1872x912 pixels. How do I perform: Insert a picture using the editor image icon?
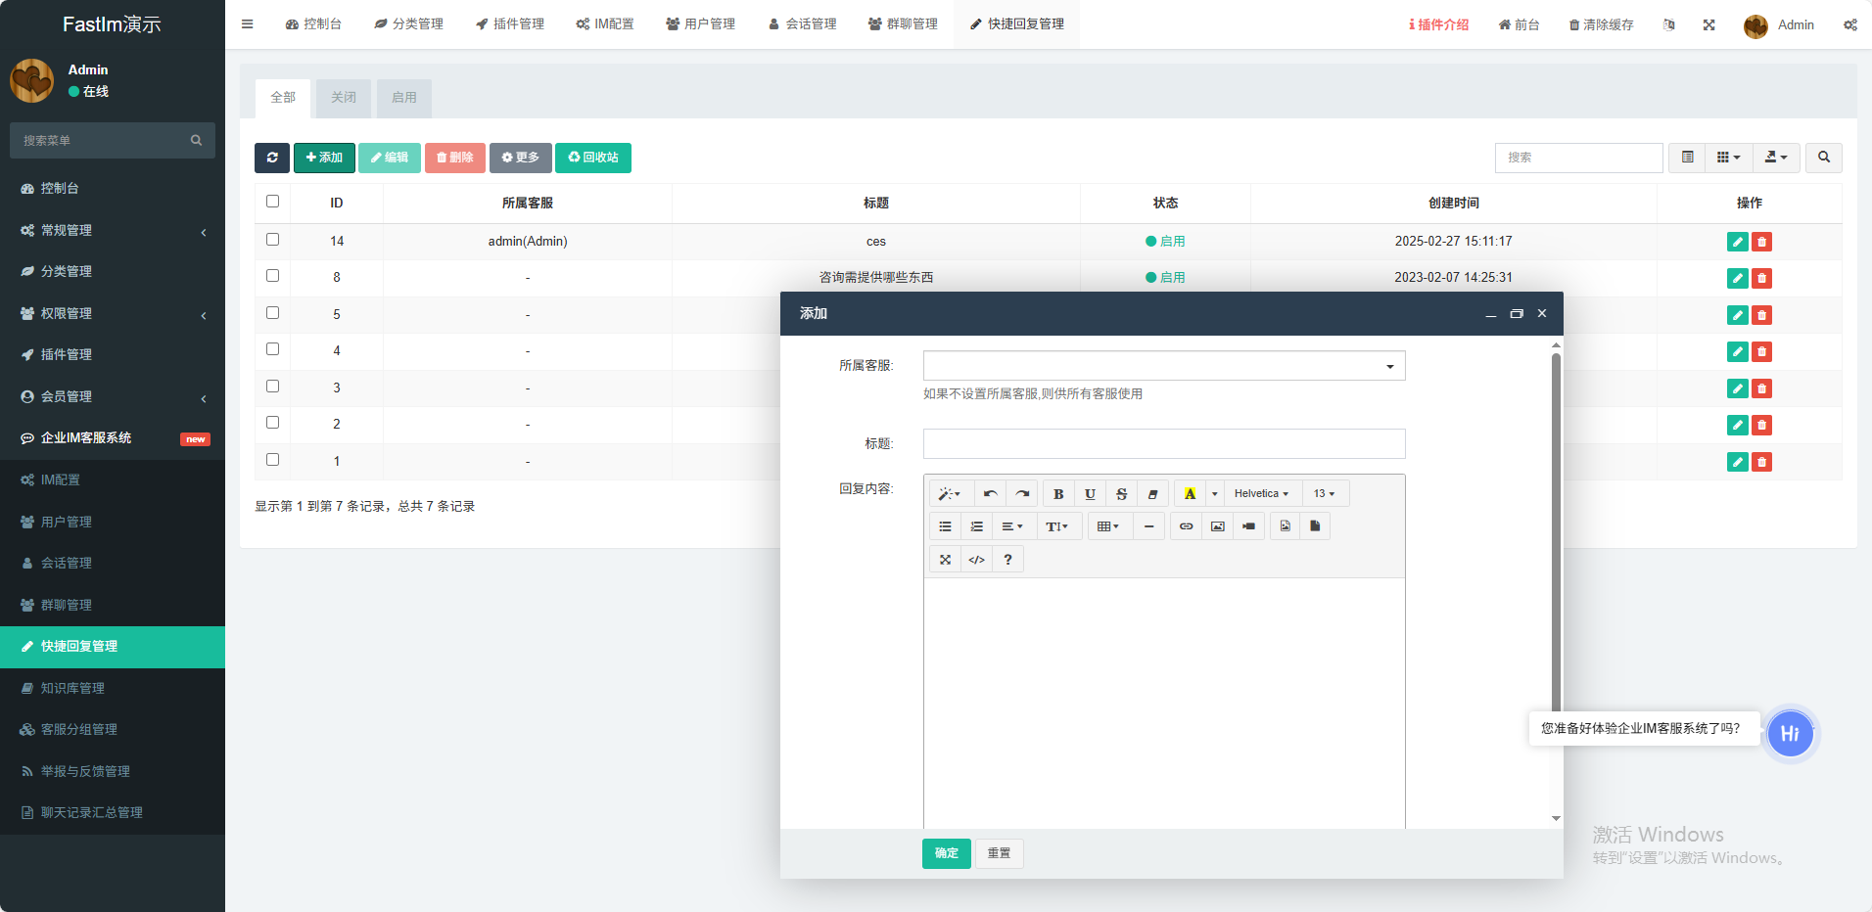click(x=1217, y=526)
